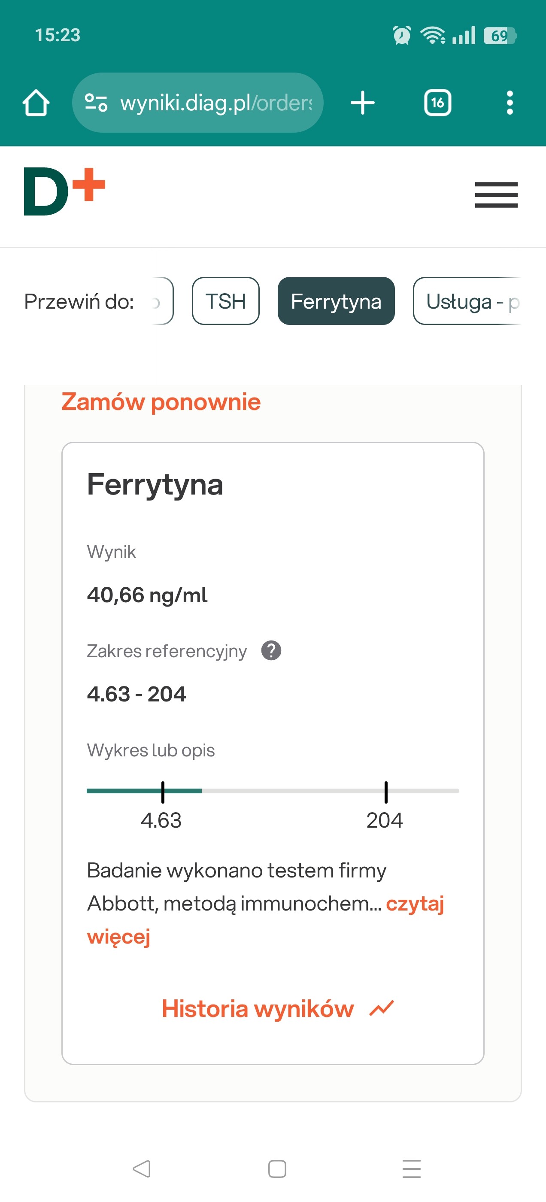
Task: Open the browser three-dot menu
Action: point(510,103)
